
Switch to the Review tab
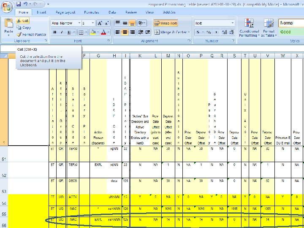click(131, 12)
